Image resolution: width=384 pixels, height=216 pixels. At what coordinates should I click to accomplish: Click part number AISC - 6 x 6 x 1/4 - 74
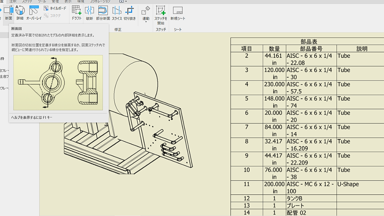(x=311, y=102)
